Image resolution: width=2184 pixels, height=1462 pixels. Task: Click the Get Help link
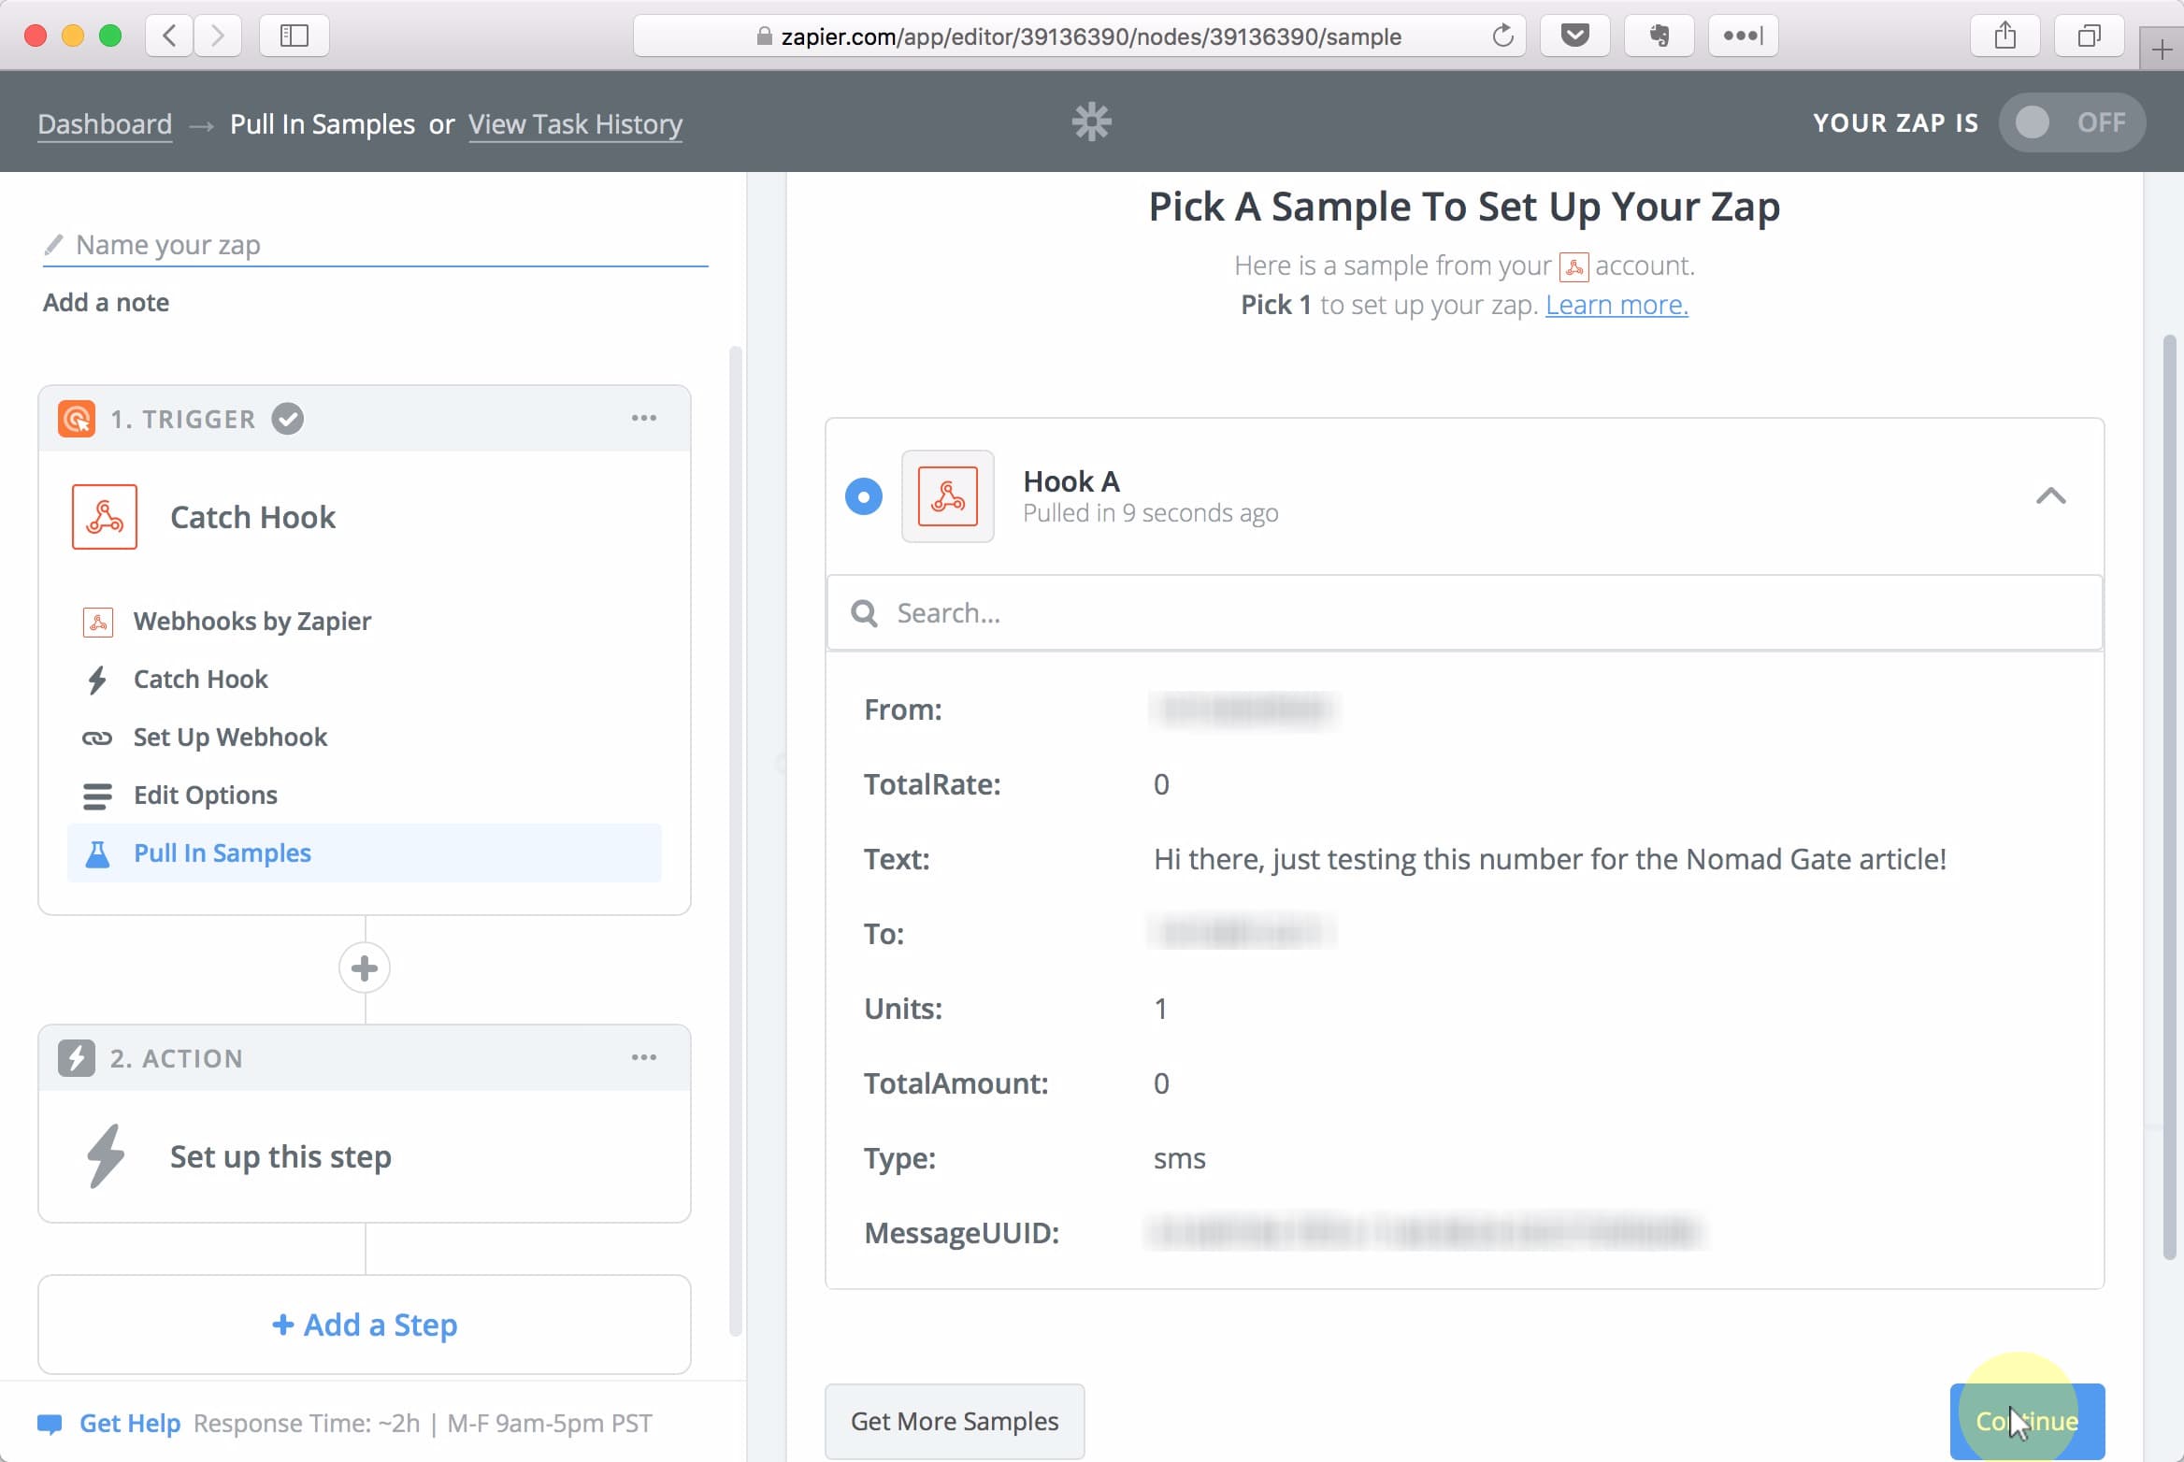click(x=130, y=1424)
